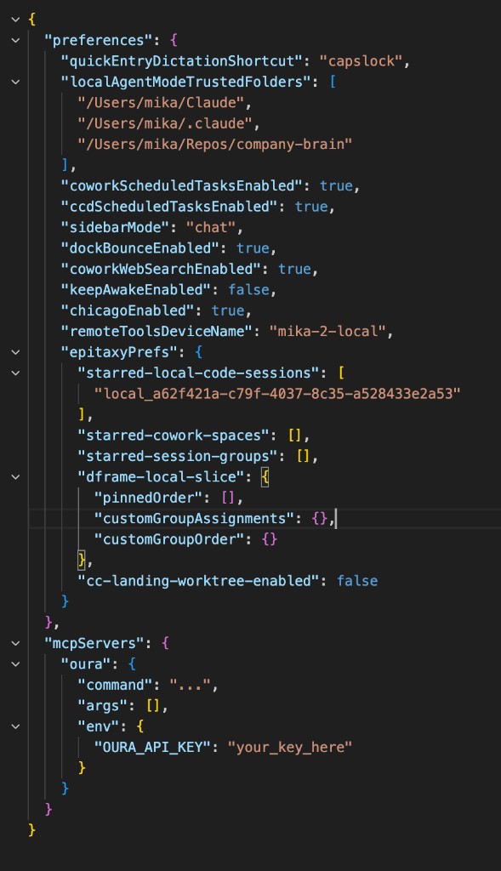Fold the "localAgentModeTrustedFolders" array chevron
The height and width of the screenshot is (871, 501).
15,82
